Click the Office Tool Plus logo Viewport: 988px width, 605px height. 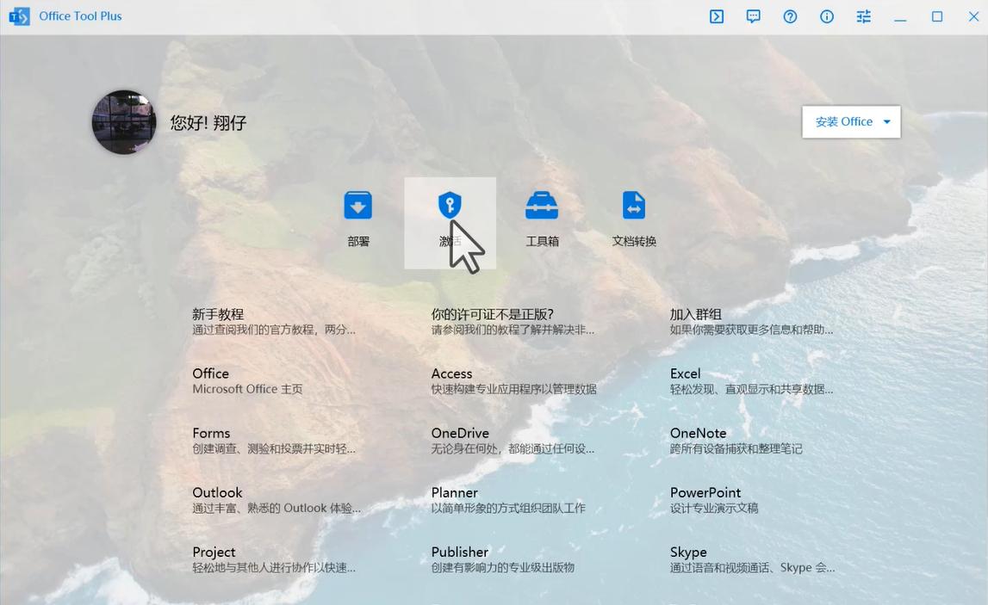pos(19,15)
